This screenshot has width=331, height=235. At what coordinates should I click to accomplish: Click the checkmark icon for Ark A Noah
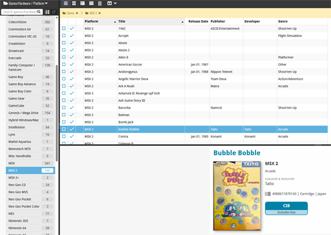pyautogui.click(x=72, y=86)
